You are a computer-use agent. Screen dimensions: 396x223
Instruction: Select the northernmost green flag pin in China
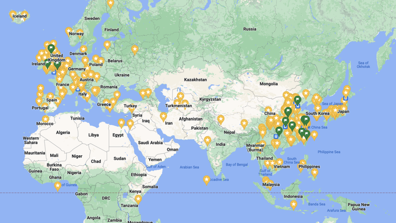297,100
